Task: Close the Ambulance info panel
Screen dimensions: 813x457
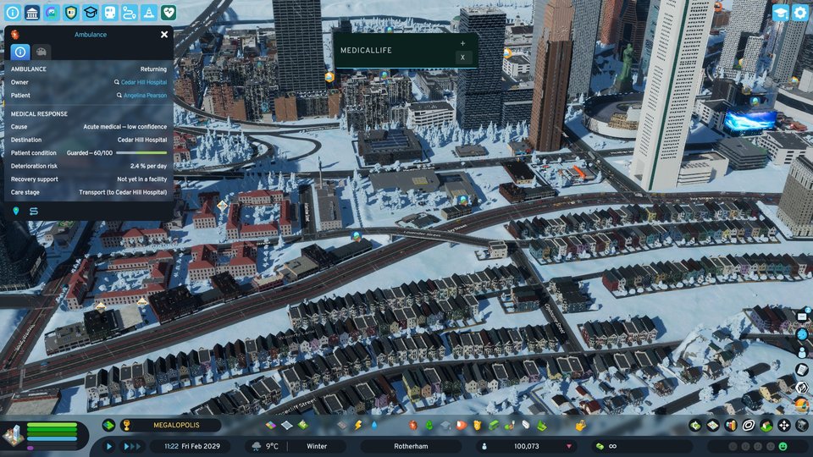Action: (164, 35)
